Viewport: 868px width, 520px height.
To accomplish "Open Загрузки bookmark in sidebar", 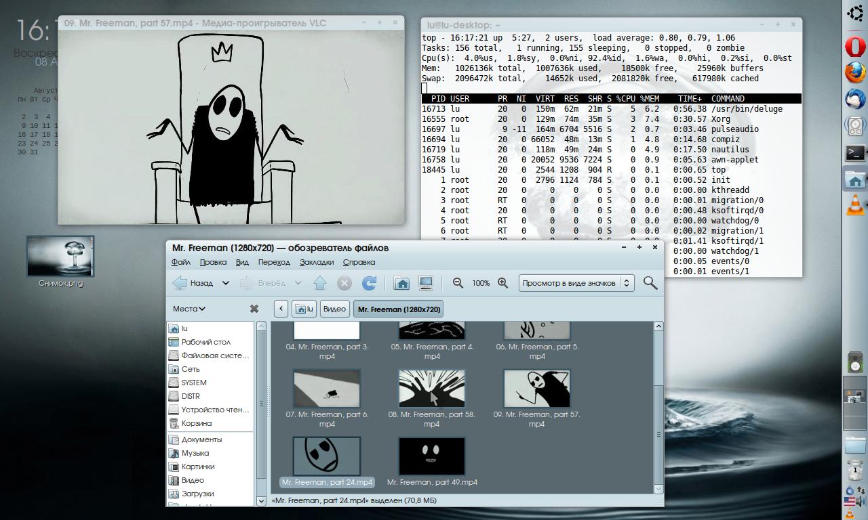I will [x=210, y=494].
